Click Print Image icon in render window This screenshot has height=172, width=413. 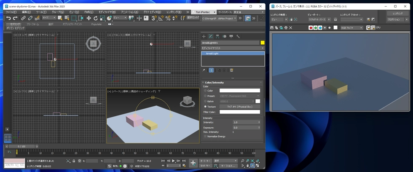[x=286, y=28]
